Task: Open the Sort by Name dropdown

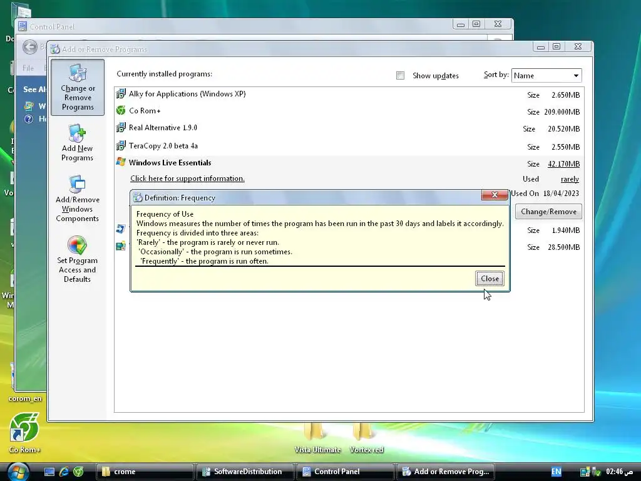Action: point(546,76)
